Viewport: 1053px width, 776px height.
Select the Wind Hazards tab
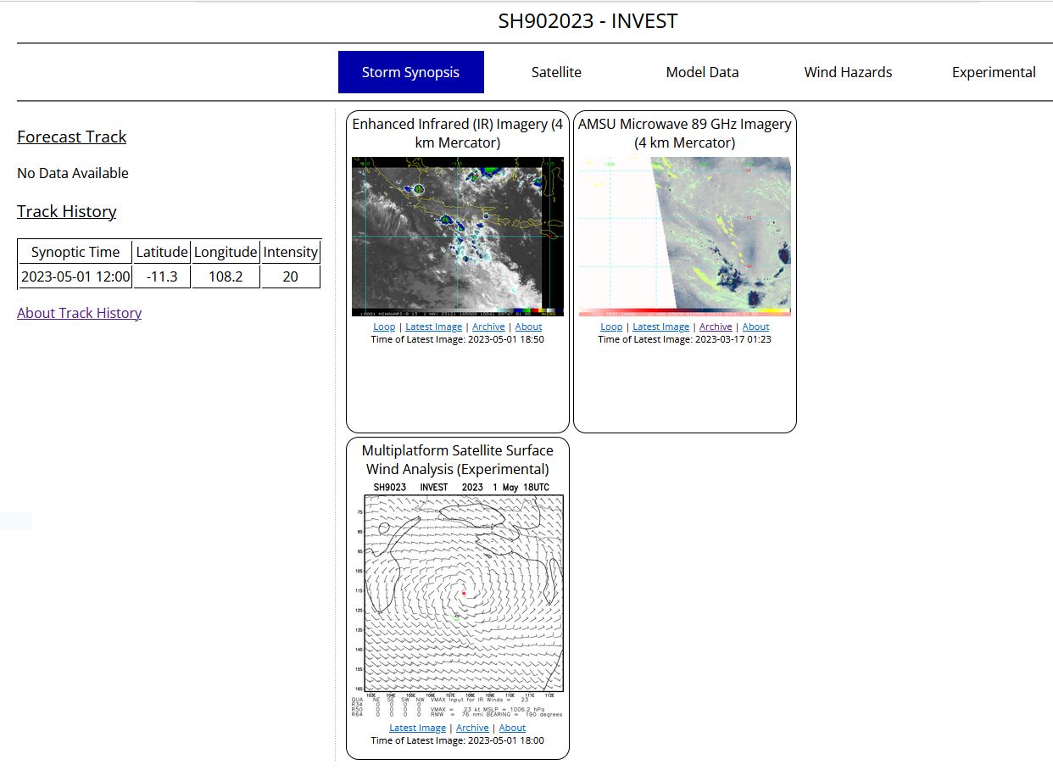(848, 72)
